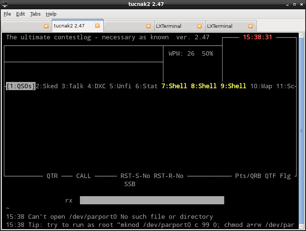This screenshot has width=306, height=231.
Task: Click the scrollbar up arrow
Action: pyautogui.click(x=301, y=35)
